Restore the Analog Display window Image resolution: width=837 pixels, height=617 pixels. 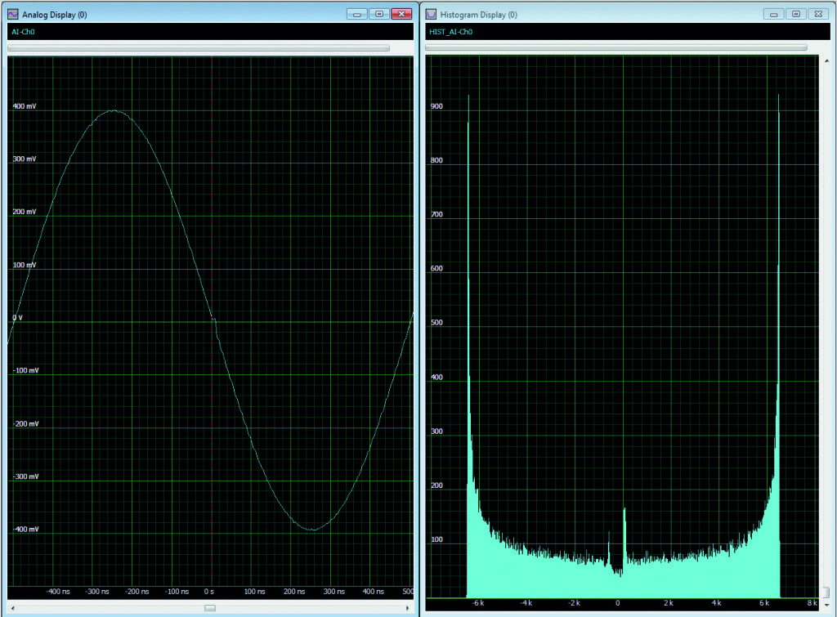(x=378, y=14)
